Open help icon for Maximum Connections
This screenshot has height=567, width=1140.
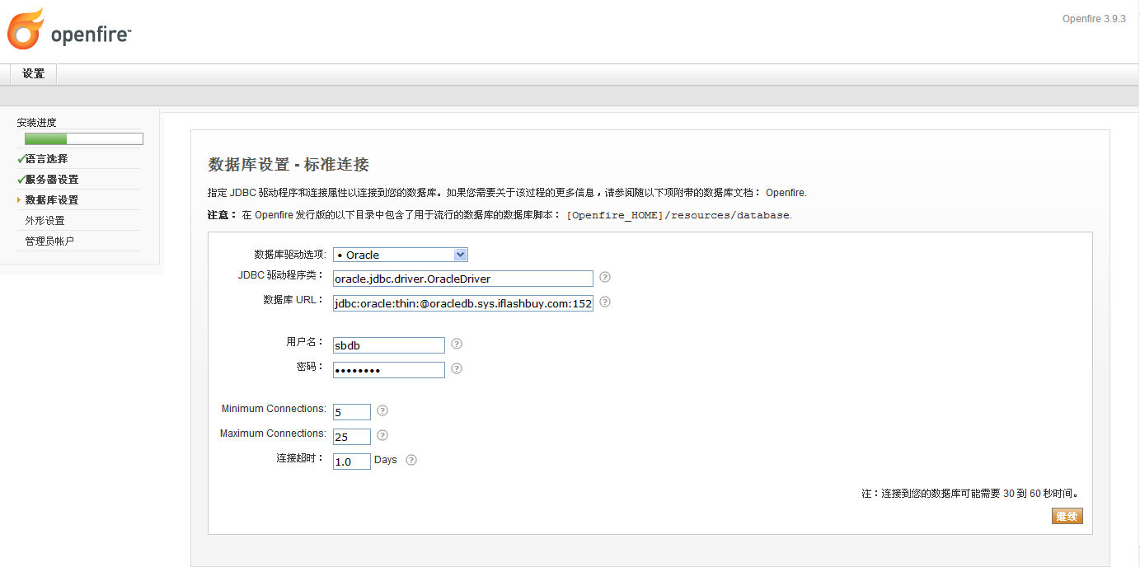(382, 435)
